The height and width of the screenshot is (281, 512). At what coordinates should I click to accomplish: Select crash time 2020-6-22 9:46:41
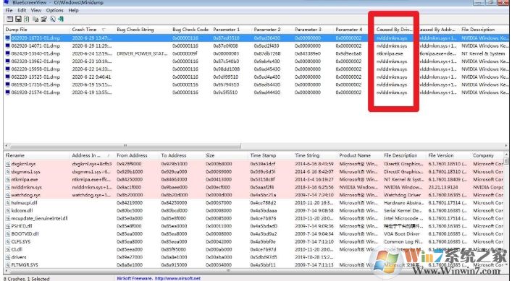tap(91, 77)
